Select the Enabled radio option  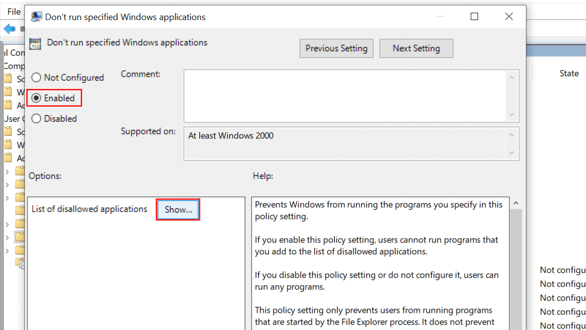(x=36, y=98)
